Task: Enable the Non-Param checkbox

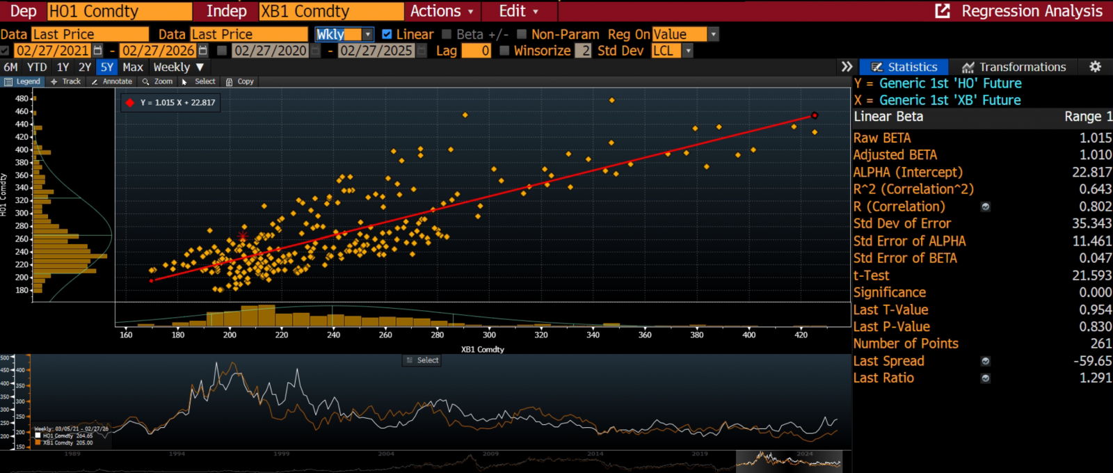Action: point(522,34)
